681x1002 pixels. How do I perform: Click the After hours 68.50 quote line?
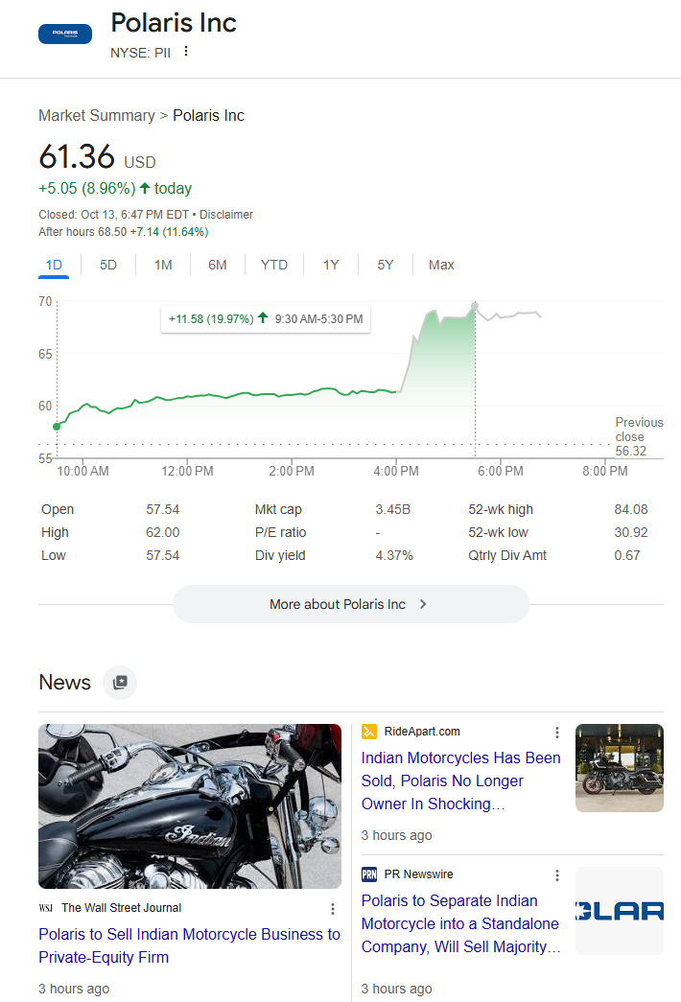tap(124, 232)
